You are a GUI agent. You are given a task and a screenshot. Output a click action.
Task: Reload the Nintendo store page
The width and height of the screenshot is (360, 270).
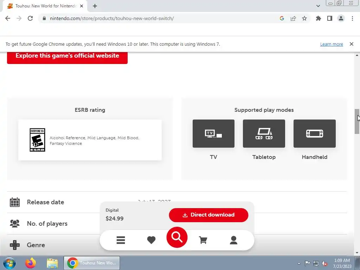[x=30, y=18]
